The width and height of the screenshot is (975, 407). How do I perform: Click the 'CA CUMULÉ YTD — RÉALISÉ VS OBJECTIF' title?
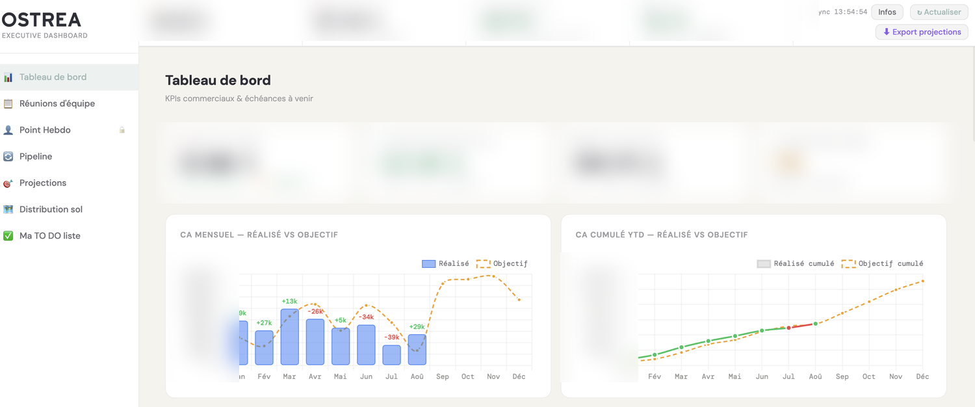tap(662, 235)
